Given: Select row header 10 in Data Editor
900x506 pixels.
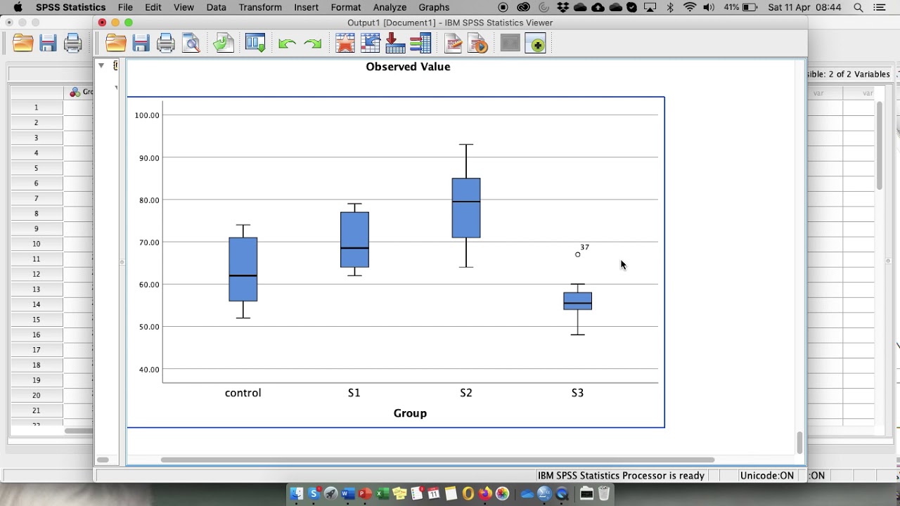Looking at the screenshot, I should [37, 244].
